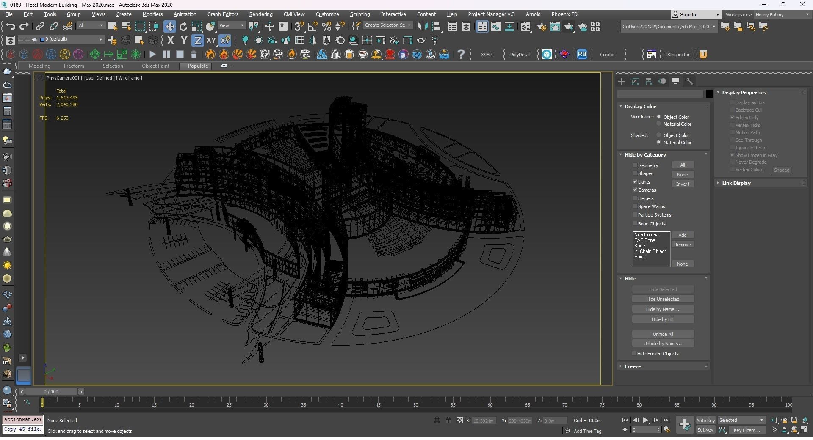The image size is (813, 440).
Task: Click the Unhide All button
Action: [x=663, y=334]
